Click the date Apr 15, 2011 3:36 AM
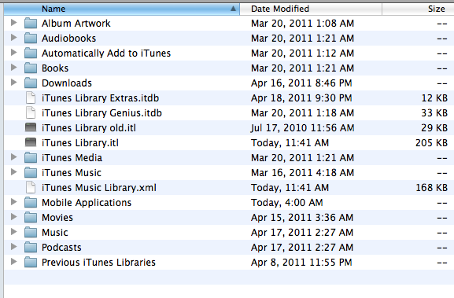The height and width of the screenshot is (298, 454). (302, 218)
